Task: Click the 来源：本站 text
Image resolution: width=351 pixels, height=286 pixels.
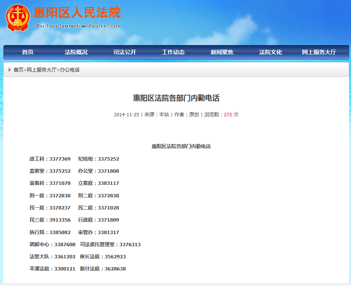Action: coord(157,114)
